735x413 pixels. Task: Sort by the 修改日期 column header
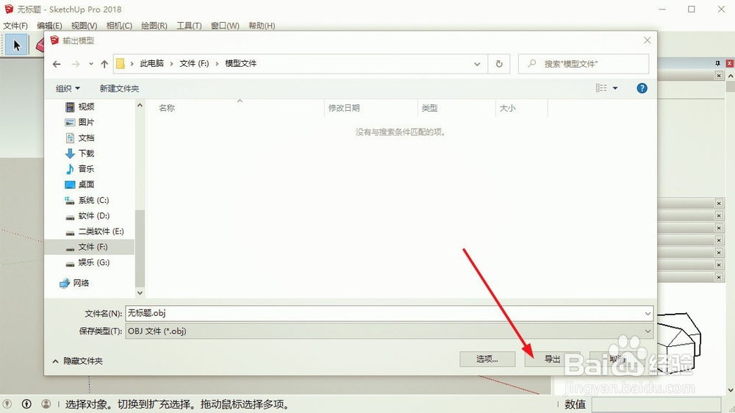pyautogui.click(x=343, y=108)
